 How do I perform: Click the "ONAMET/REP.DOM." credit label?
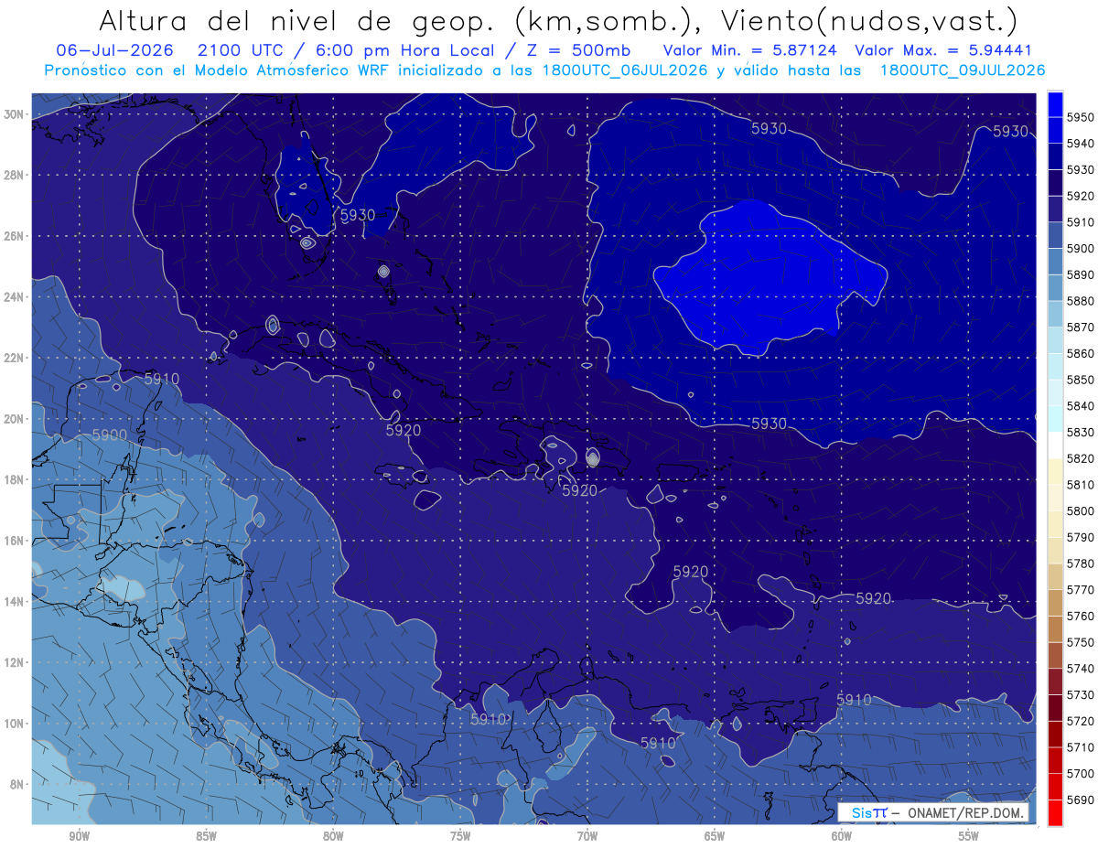(965, 812)
